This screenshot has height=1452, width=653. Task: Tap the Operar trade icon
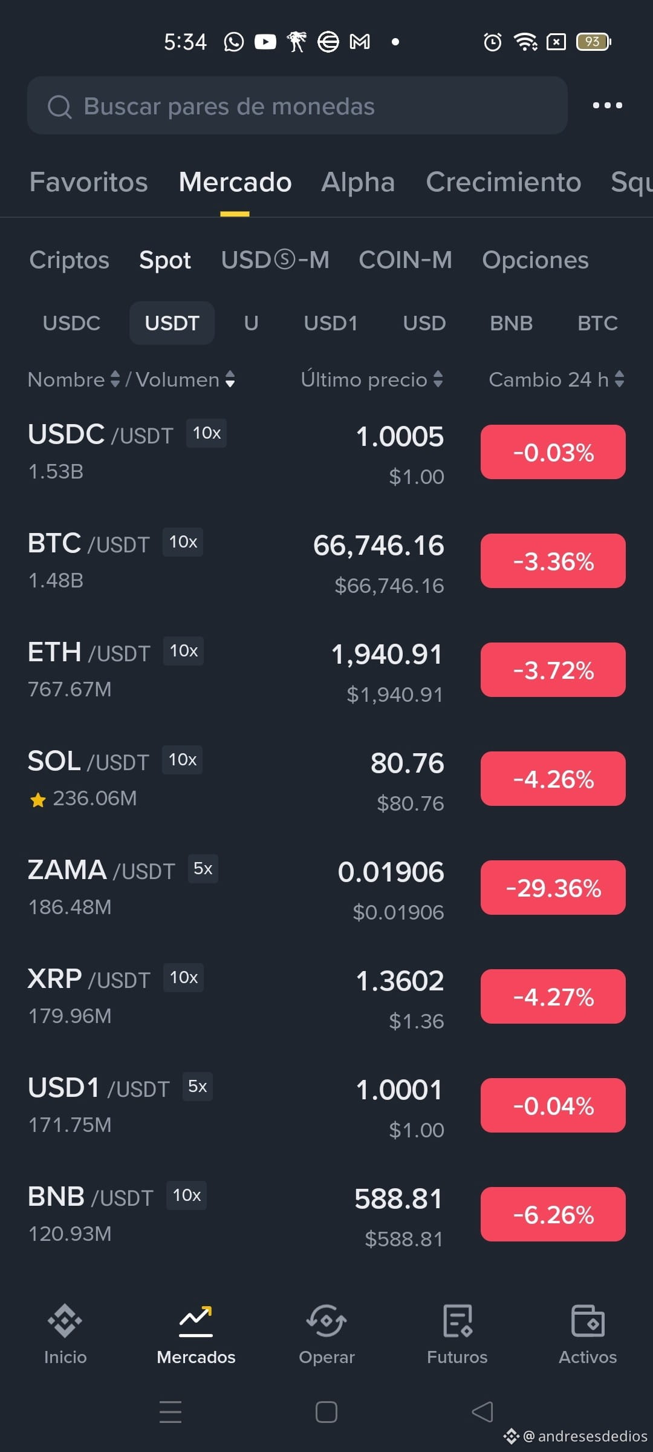(x=326, y=1320)
